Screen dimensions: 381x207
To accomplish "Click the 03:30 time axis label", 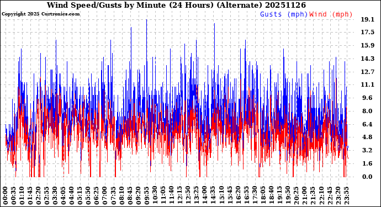I will pos(55,195).
